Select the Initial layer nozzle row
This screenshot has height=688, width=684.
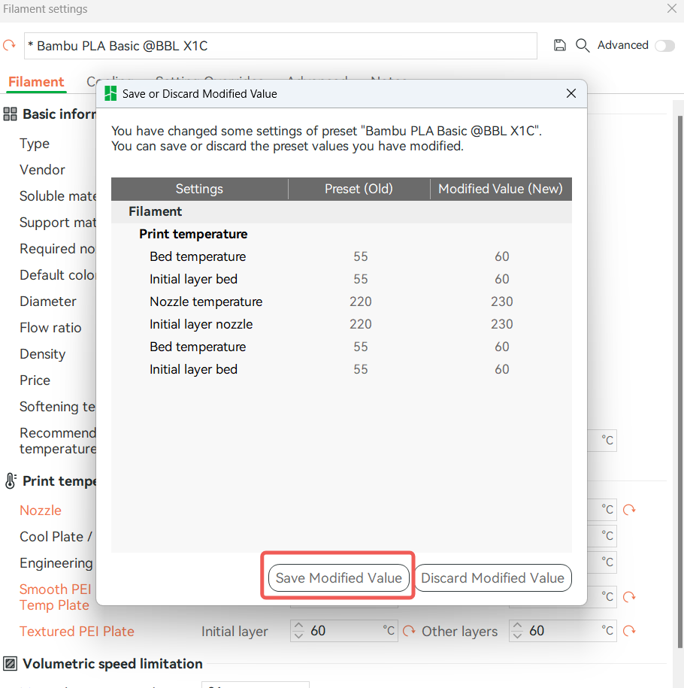pos(341,324)
